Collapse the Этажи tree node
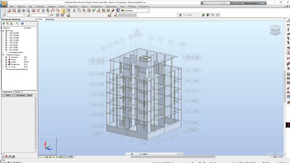 tap(3, 30)
